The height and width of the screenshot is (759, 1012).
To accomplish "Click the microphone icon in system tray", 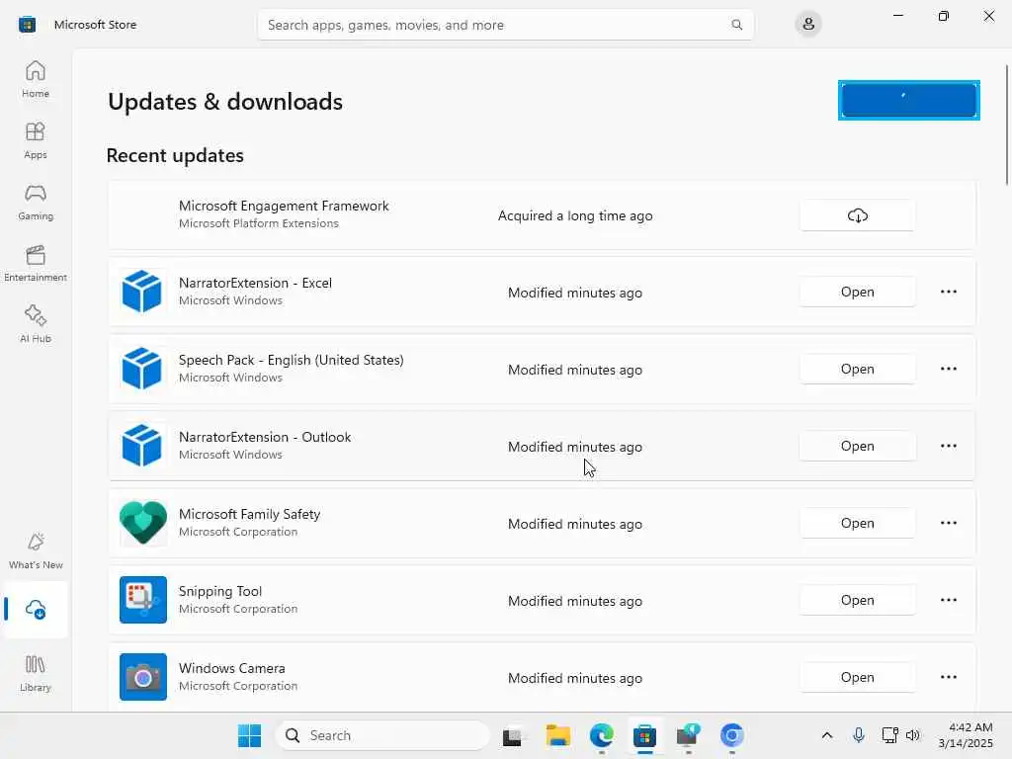I will (x=859, y=735).
